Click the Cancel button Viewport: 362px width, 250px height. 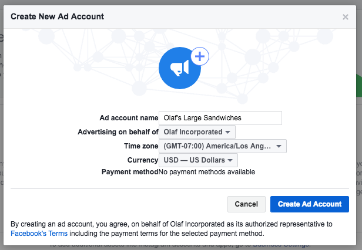pyautogui.click(x=246, y=204)
